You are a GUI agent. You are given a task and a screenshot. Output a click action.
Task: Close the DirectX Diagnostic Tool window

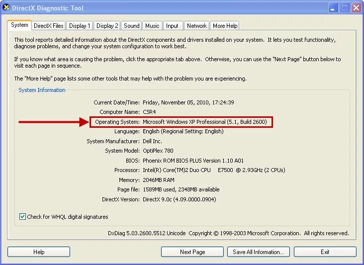point(356,8)
